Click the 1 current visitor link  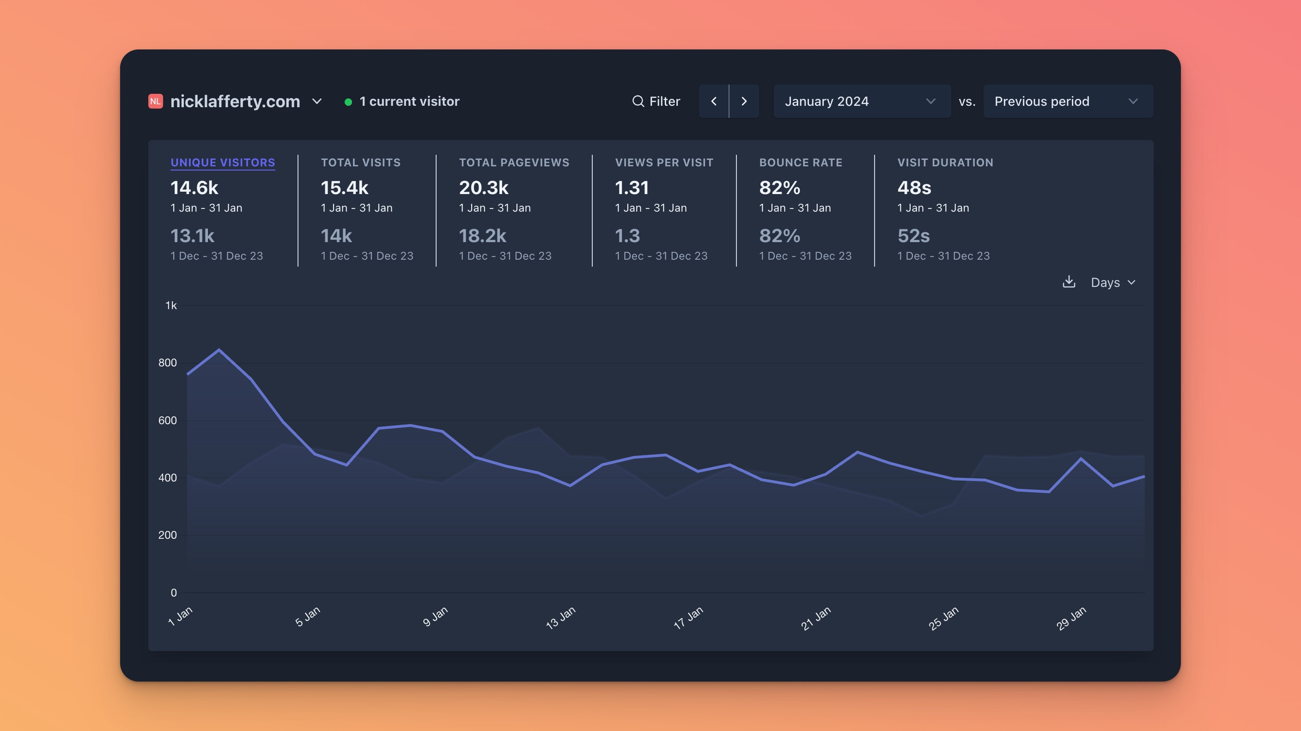point(409,101)
